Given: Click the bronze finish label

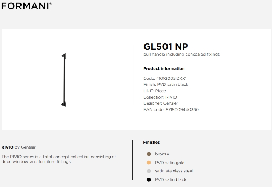Looking at the screenshot, I should click(162, 154).
